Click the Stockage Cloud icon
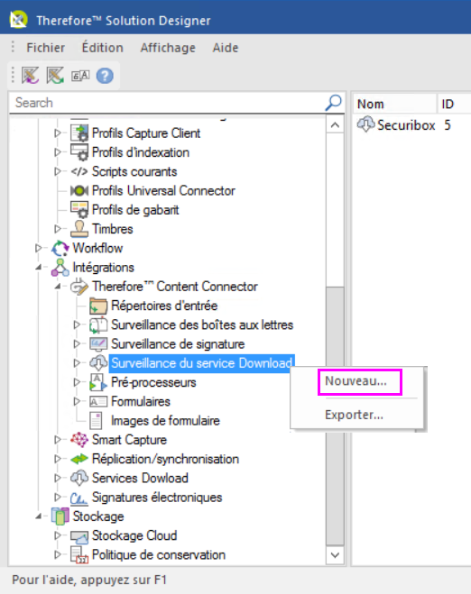Viewport: 471px width, 594px height. (x=79, y=536)
